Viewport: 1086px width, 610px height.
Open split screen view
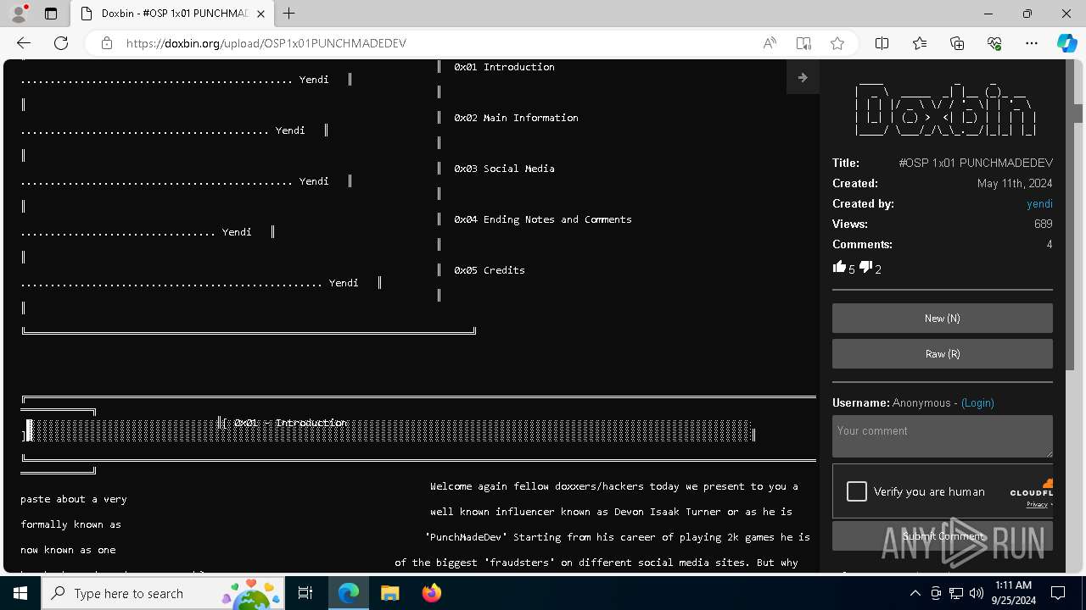(x=882, y=43)
